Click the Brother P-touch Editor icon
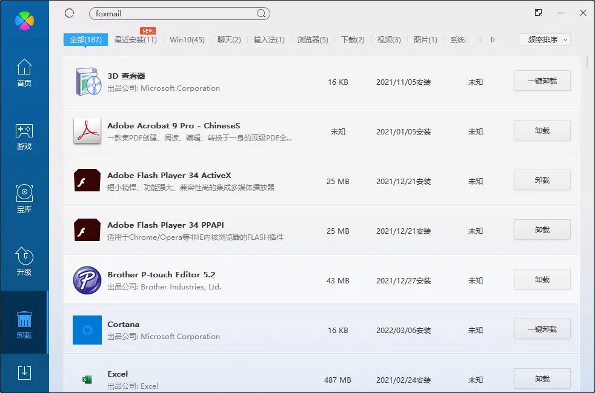 [x=87, y=280]
